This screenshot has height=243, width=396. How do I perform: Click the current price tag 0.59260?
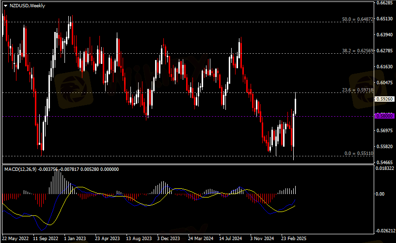385,99
